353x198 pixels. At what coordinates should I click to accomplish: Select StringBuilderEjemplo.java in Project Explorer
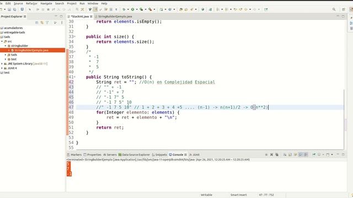31,50
